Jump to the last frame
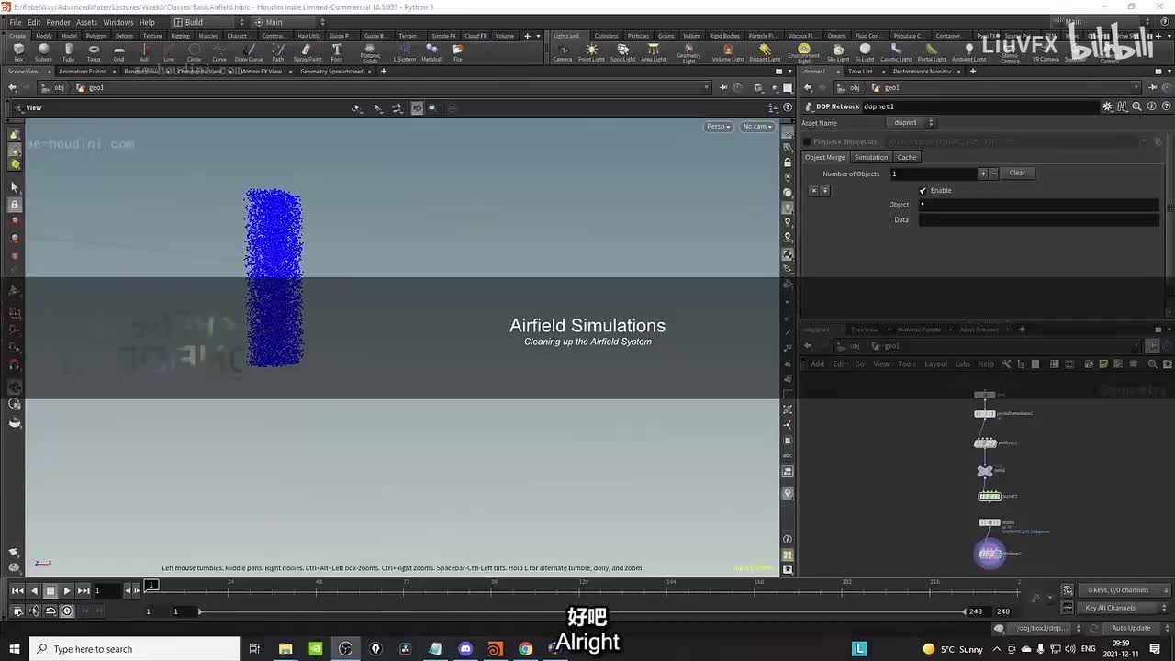1175x661 pixels. coord(84,590)
